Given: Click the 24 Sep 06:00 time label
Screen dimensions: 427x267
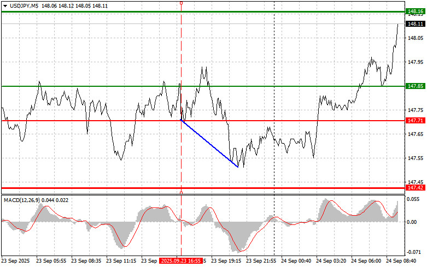Looking at the screenshot, I should [366, 261].
